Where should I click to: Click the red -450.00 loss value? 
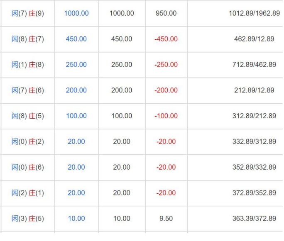click(166, 39)
